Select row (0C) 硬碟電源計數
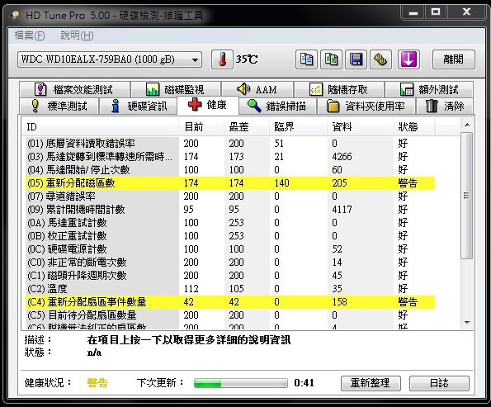The height and width of the screenshot is (407, 491). 230,249
